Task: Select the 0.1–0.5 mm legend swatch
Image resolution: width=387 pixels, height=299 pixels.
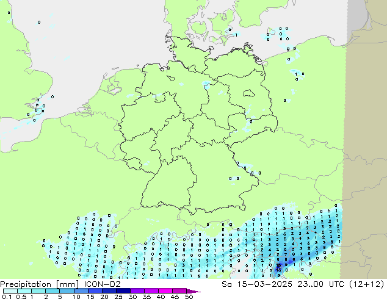Action: [x=10, y=291]
